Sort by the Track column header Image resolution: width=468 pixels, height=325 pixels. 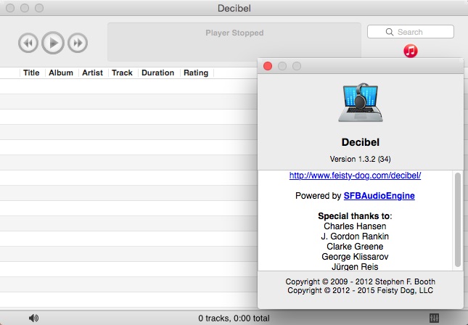click(122, 73)
